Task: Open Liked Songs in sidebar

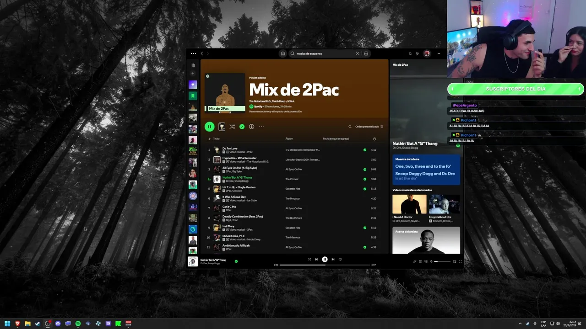Action: coord(193,85)
